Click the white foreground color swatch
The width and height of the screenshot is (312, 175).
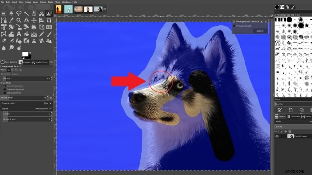(25, 54)
